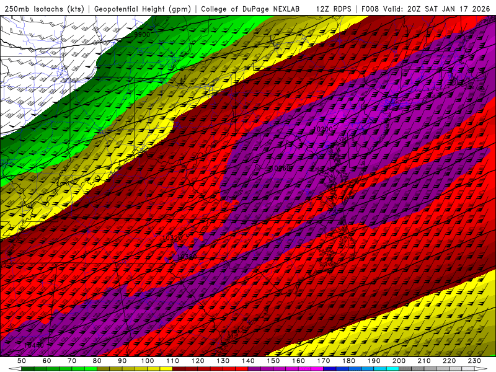Click the 90 value on the color scale

122,361
